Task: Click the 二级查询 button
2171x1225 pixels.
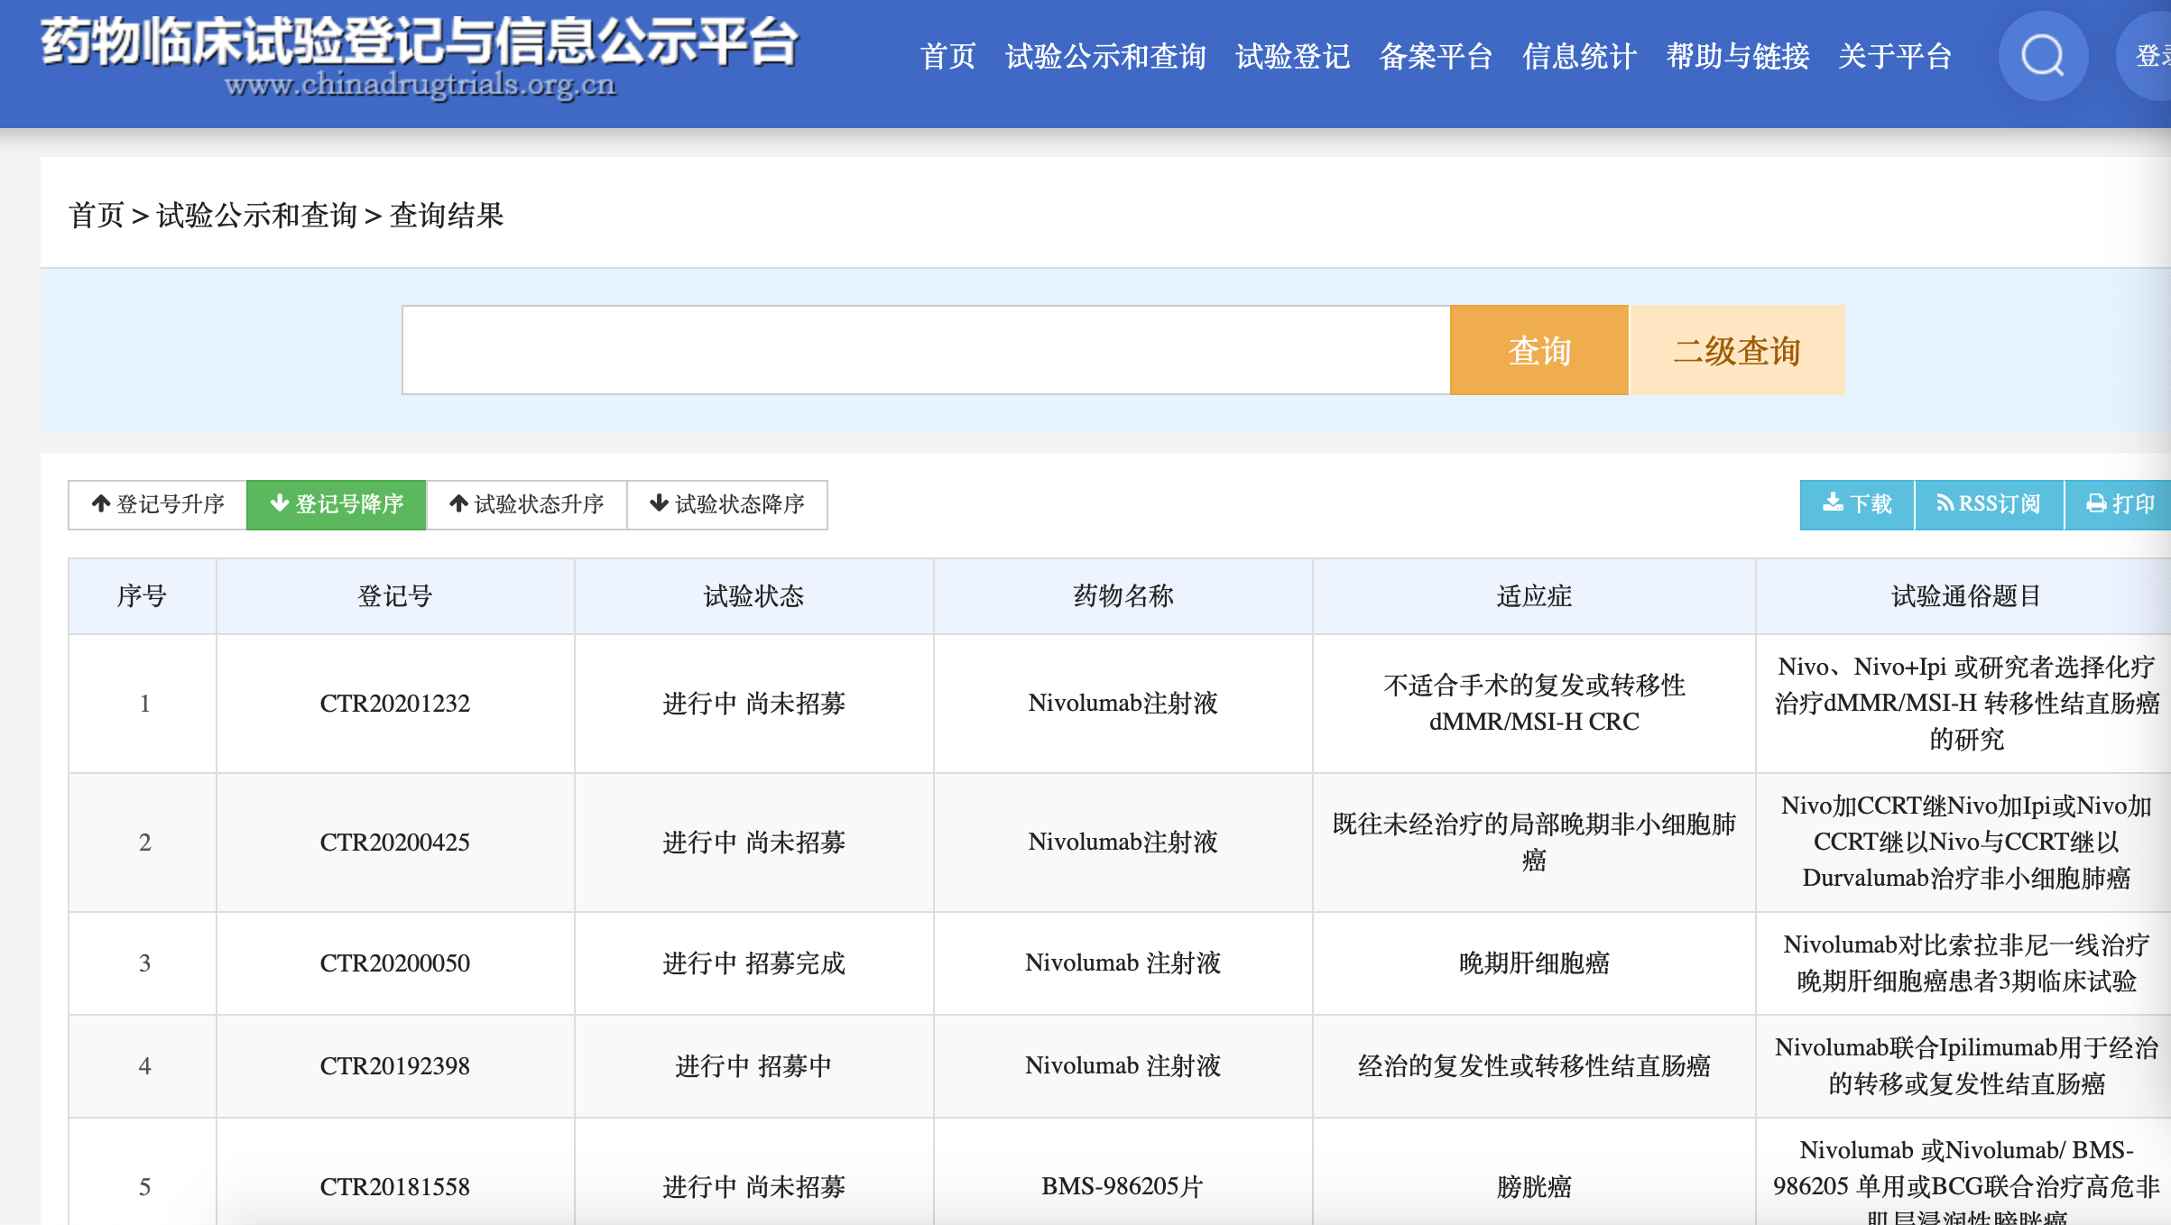Action: (x=1737, y=350)
